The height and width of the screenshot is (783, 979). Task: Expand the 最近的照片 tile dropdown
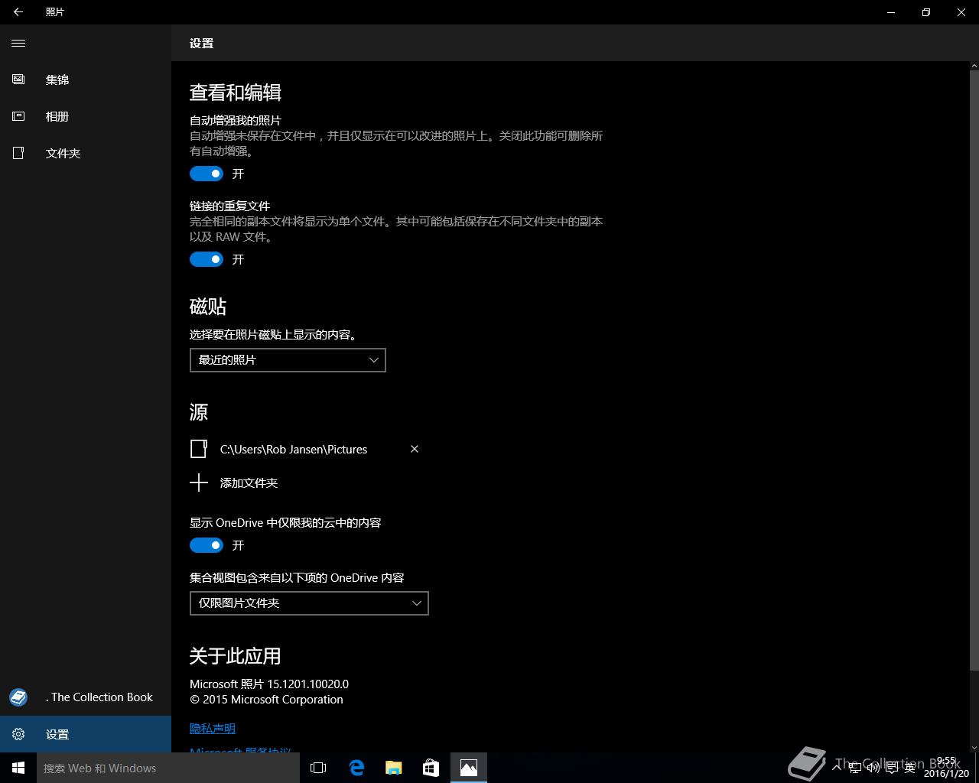coord(288,360)
